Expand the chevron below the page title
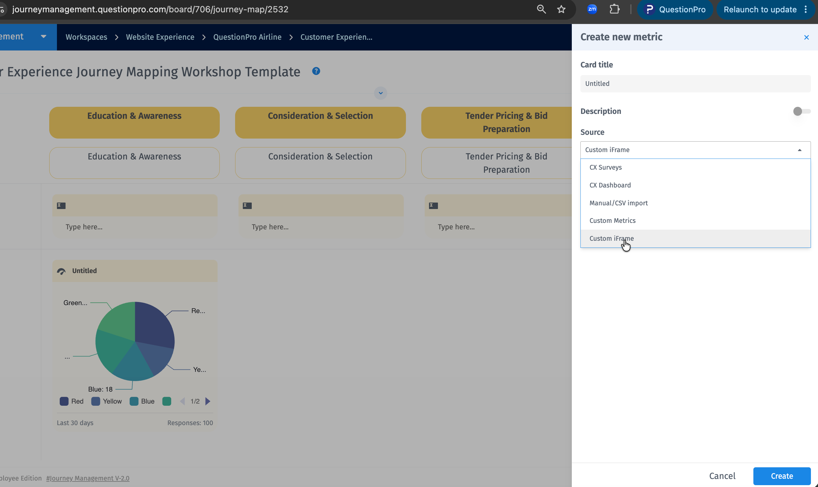Screen dimensions: 818x487 380,93
